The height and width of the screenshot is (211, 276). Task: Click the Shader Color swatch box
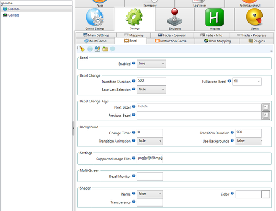click(x=266, y=194)
